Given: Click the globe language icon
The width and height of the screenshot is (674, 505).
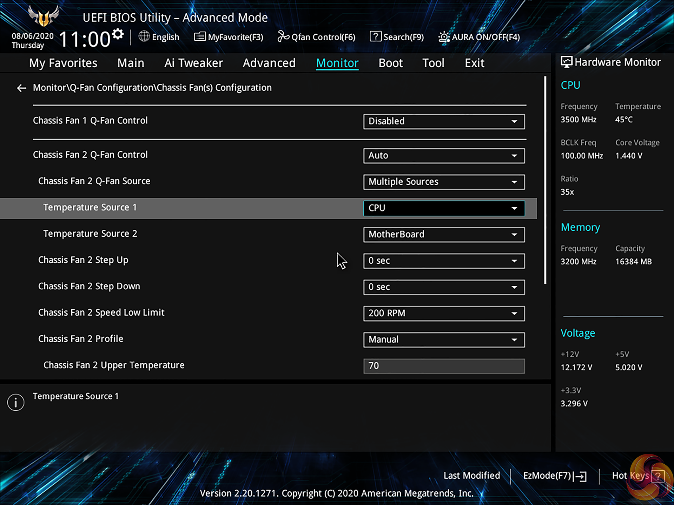Looking at the screenshot, I should [144, 36].
